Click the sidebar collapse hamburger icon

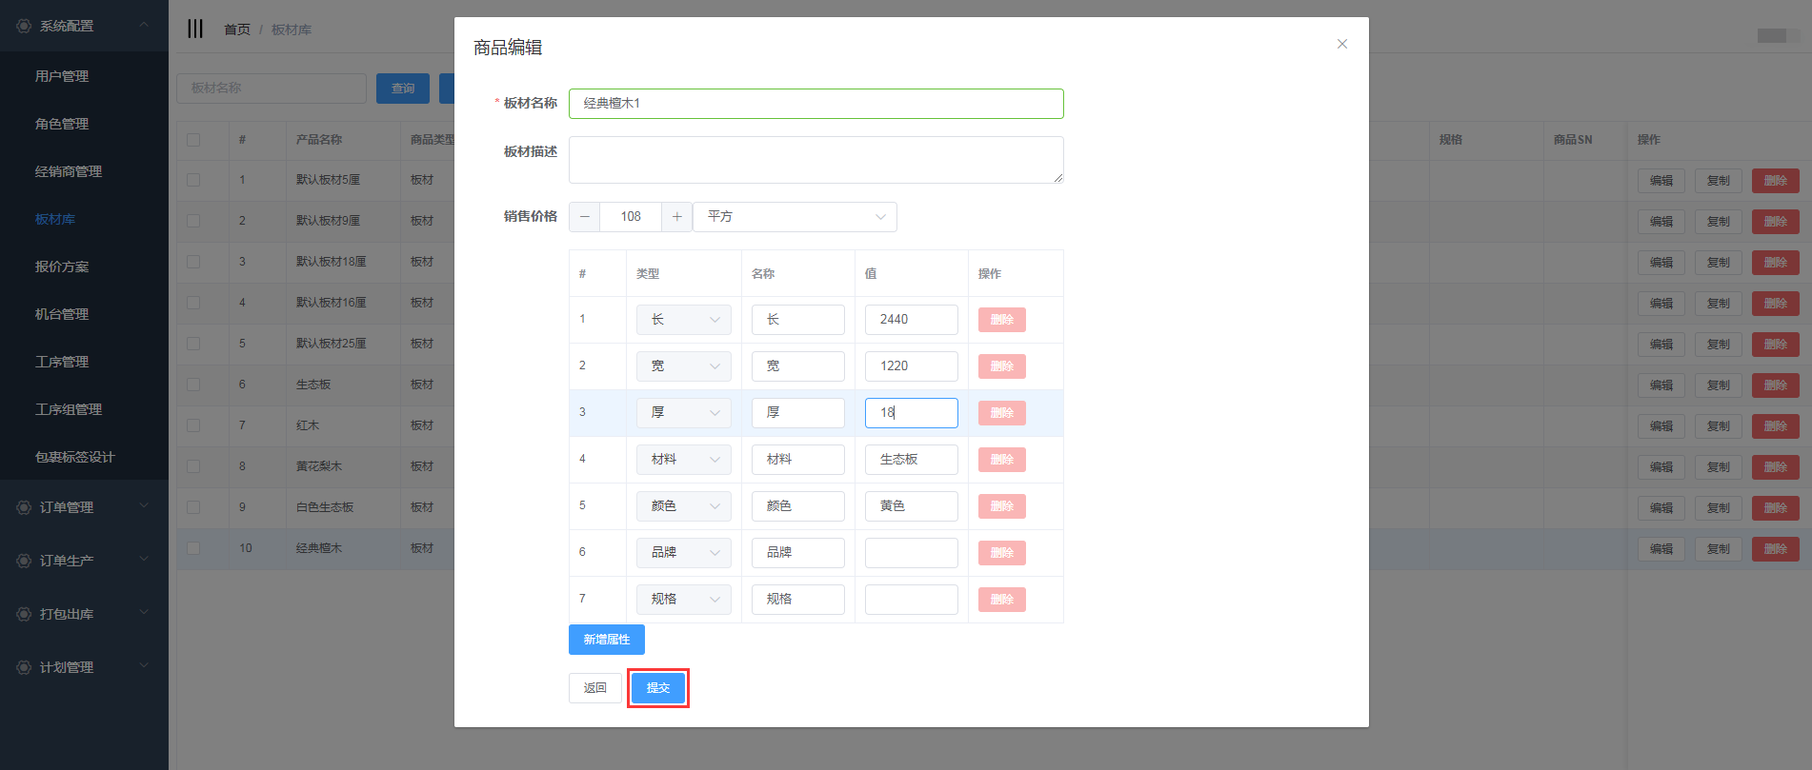pyautogui.click(x=195, y=29)
